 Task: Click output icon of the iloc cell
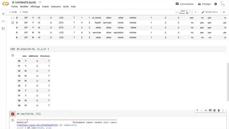click(x=13, y=55)
